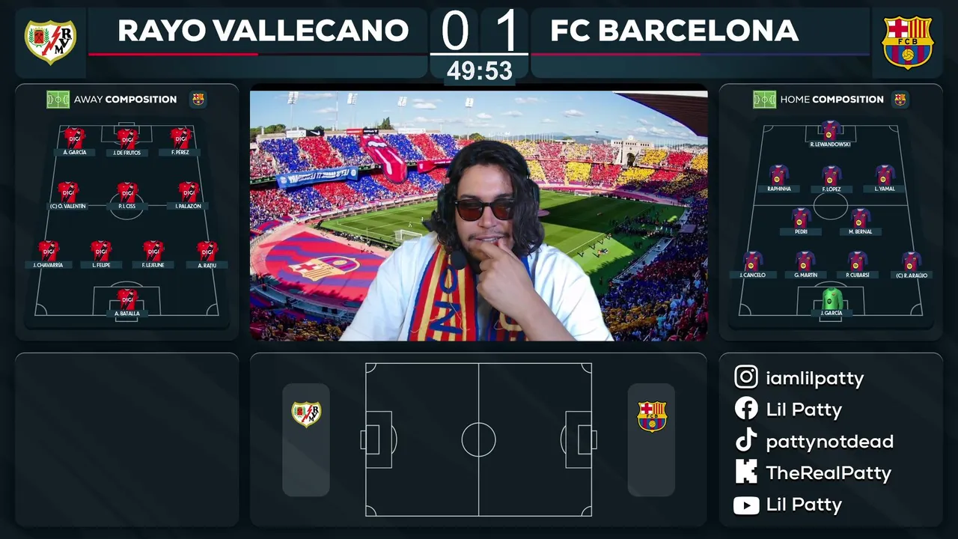Click the pitch icon in Away Composition header
Screen dimensions: 958x539
(x=58, y=100)
